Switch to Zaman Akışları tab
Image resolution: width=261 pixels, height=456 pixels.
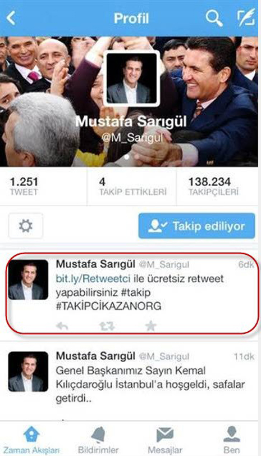[31, 440]
